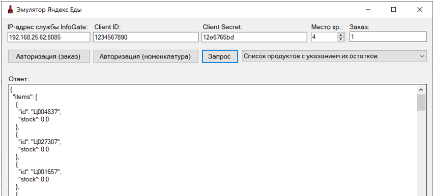434x196 pixels.
Task: Decrease storage location value with down arrow
Action: [x=341, y=39]
